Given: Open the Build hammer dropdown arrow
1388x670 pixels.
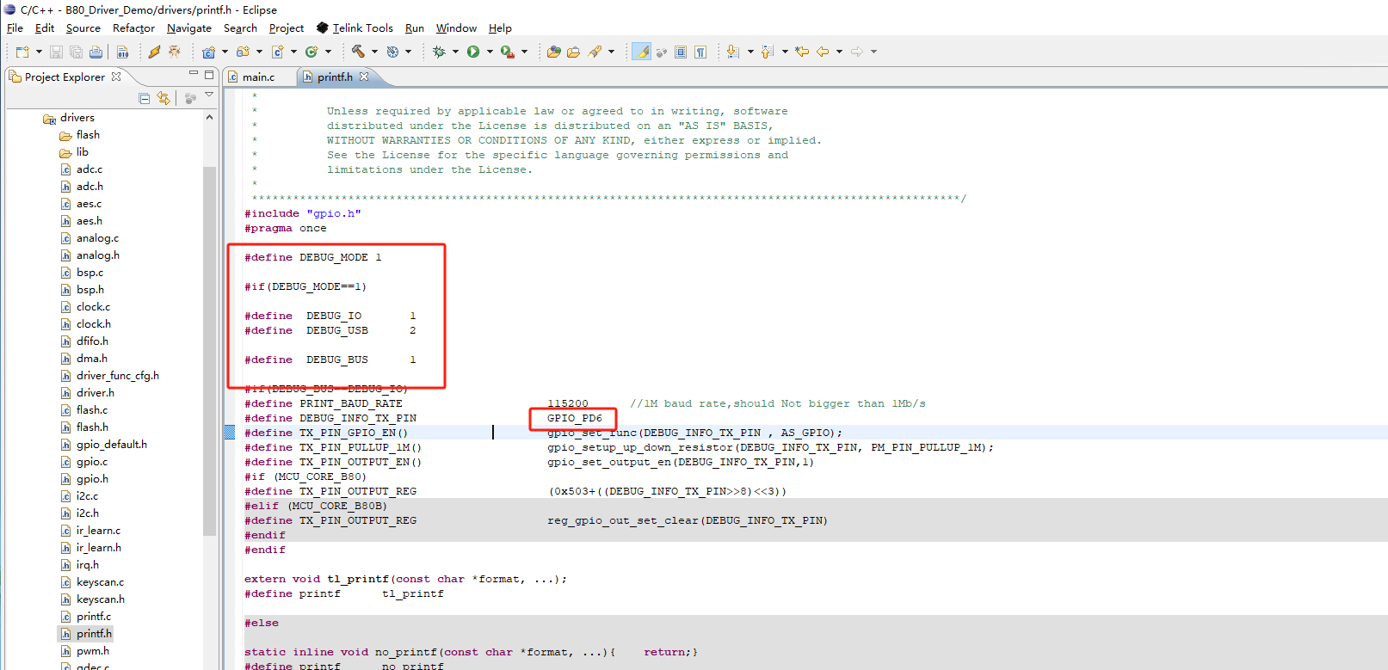Looking at the screenshot, I should (x=374, y=52).
